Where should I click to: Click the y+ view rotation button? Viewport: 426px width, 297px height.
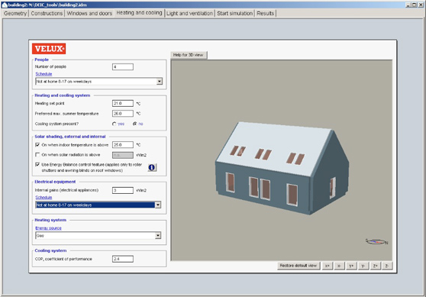351,266
